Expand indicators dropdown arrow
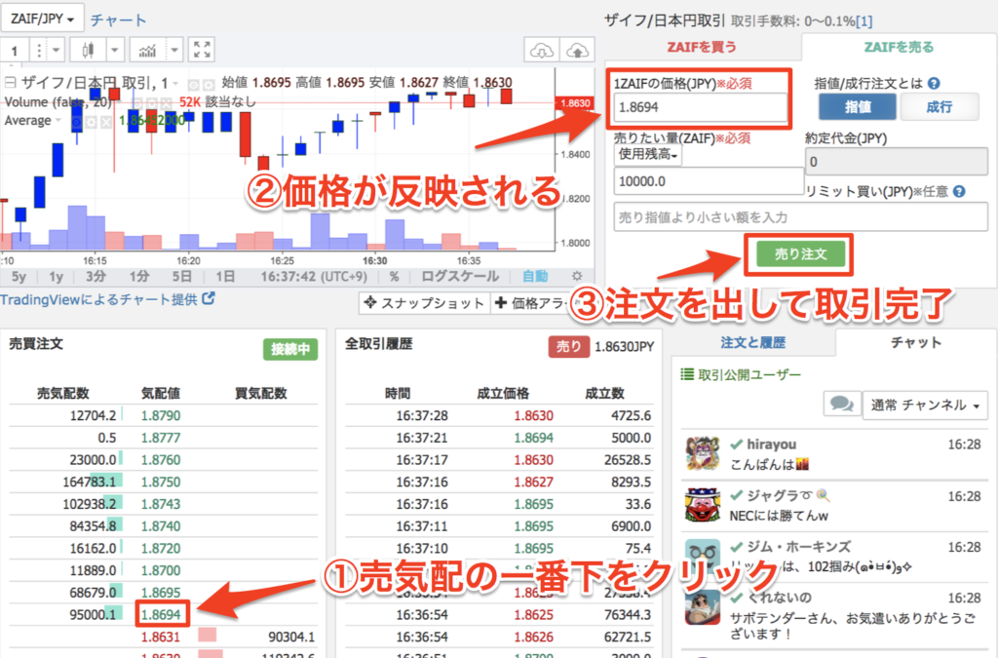 coord(173,50)
